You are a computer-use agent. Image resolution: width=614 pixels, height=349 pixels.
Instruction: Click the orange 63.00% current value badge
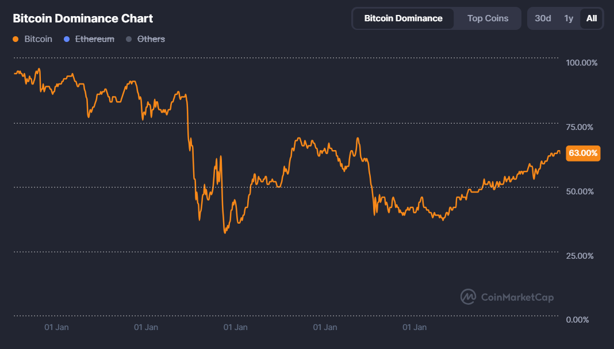583,154
